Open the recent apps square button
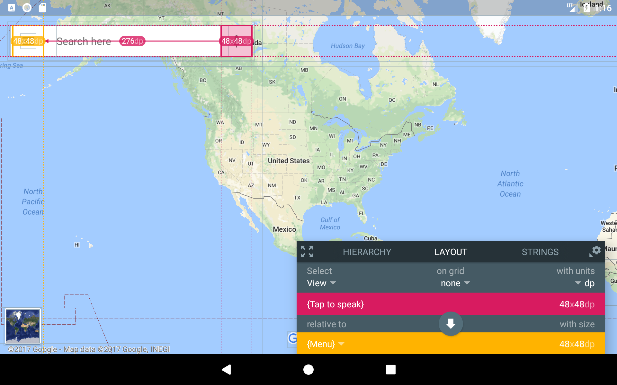The height and width of the screenshot is (385, 617). pyautogui.click(x=391, y=370)
